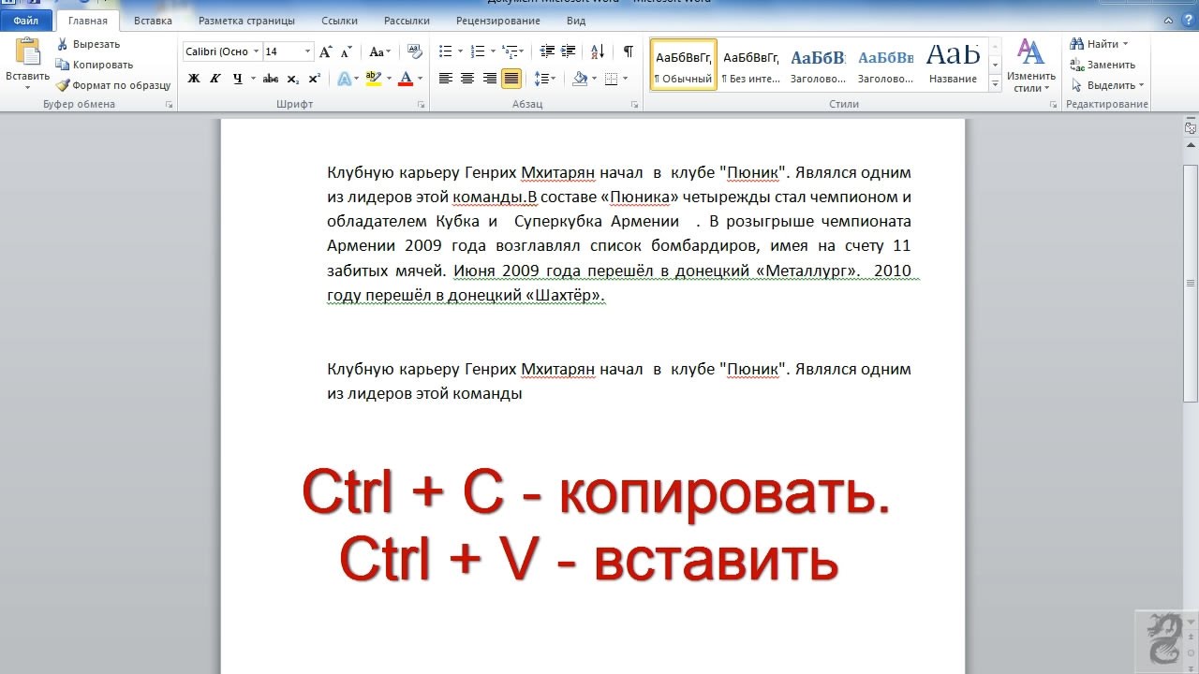Screen dimensions: 1199x674
Task: Copy selection using Копировать
Action: pyautogui.click(x=94, y=65)
